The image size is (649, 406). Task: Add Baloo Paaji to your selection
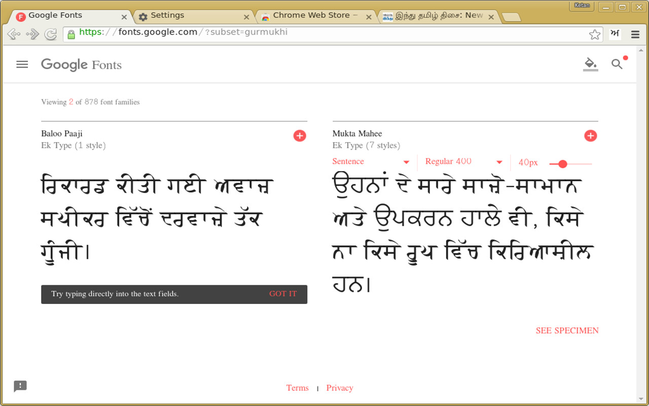[x=300, y=136]
